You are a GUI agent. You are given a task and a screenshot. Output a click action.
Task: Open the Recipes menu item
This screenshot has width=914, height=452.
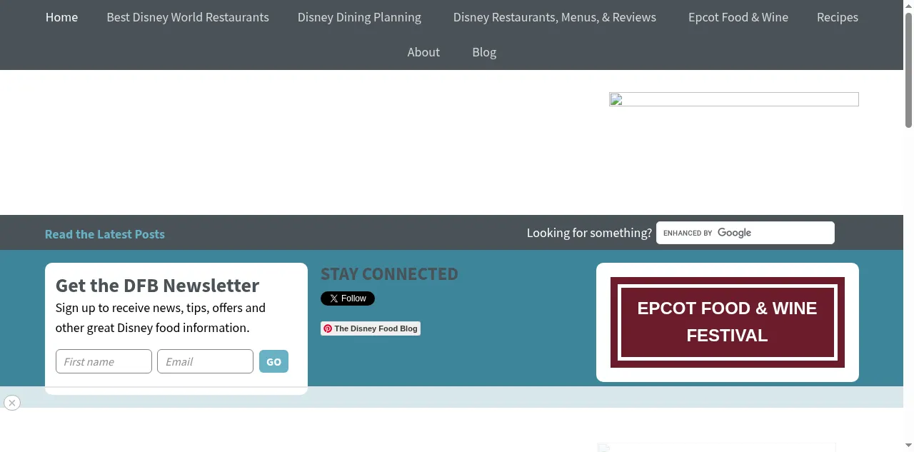click(x=838, y=17)
